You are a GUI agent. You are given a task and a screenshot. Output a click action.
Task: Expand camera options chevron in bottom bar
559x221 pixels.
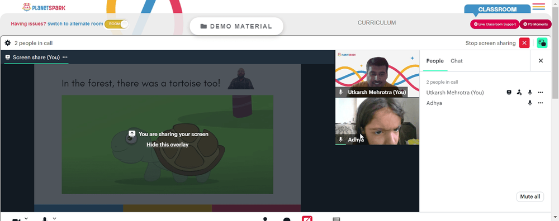(26, 218)
